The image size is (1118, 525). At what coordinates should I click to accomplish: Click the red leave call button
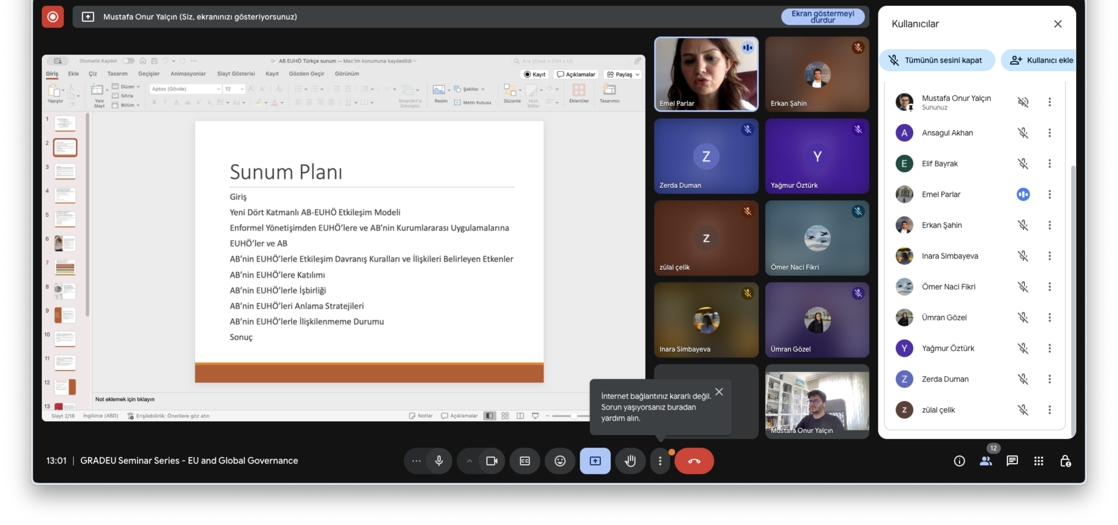coord(694,460)
